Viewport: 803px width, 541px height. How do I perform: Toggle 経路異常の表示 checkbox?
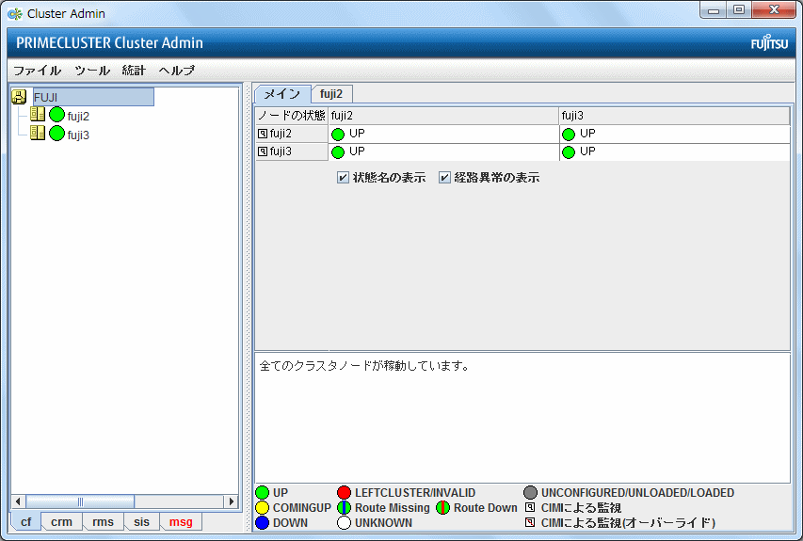point(444,178)
